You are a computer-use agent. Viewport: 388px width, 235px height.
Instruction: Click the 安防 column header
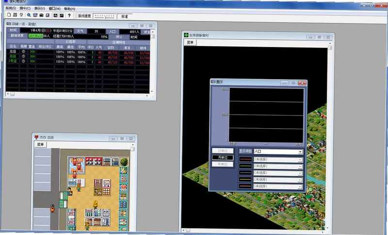coord(111,48)
